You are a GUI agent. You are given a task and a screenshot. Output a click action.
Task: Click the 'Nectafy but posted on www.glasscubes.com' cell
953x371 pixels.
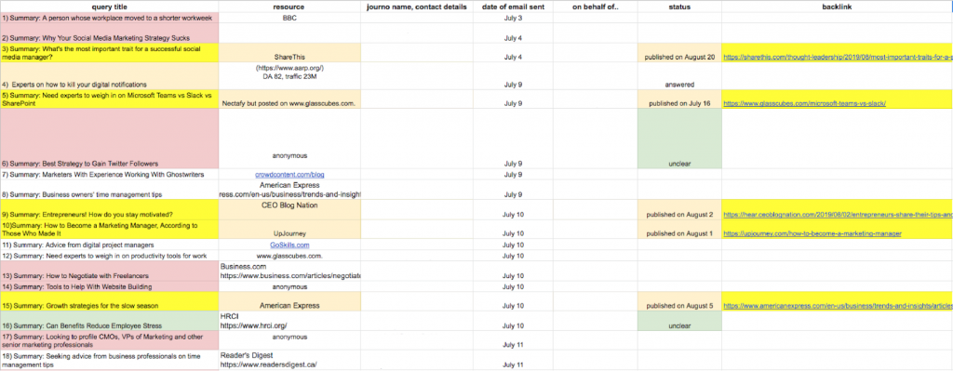pos(290,99)
